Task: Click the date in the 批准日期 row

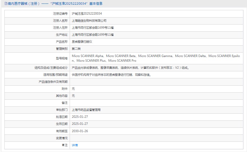Action: 80,117
